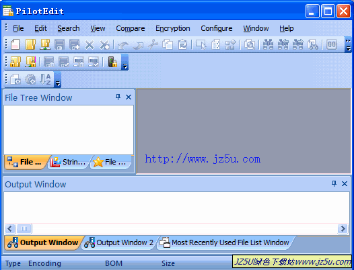This screenshot has width=354, height=270.
Task: Open the File menu
Action: 18,28
